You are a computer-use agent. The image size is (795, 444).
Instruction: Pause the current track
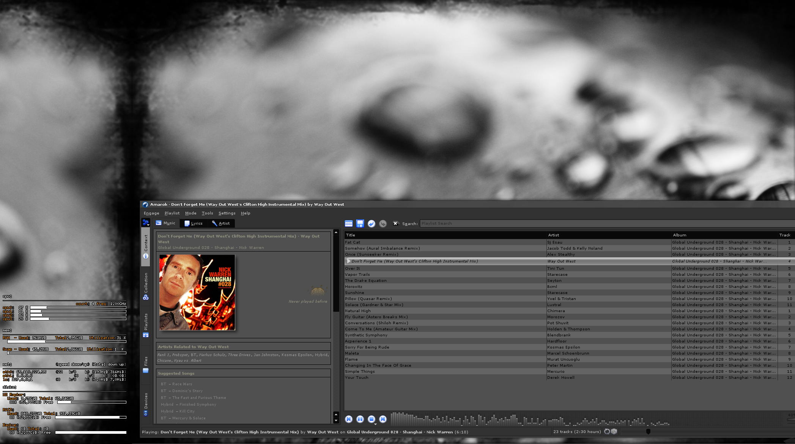pyautogui.click(x=360, y=419)
